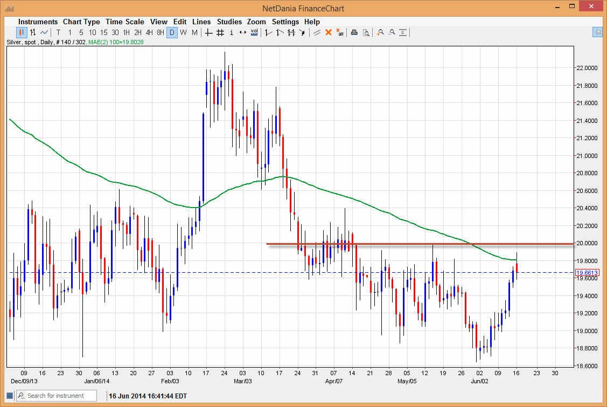Open the volume indicator icon
Viewport: 607px width, 407px height.
pyautogui.click(x=254, y=32)
